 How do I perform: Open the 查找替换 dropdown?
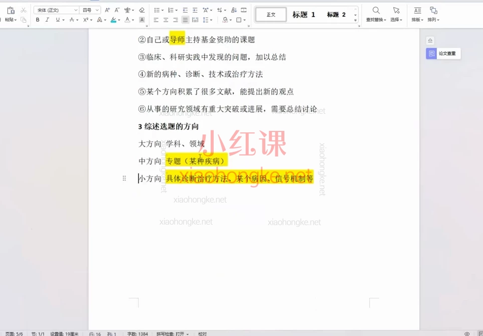pos(376,20)
